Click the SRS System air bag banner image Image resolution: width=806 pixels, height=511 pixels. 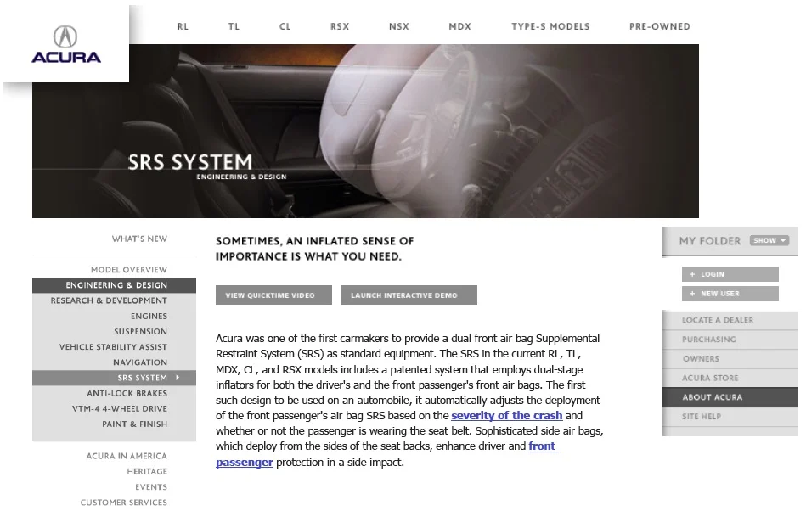click(365, 131)
